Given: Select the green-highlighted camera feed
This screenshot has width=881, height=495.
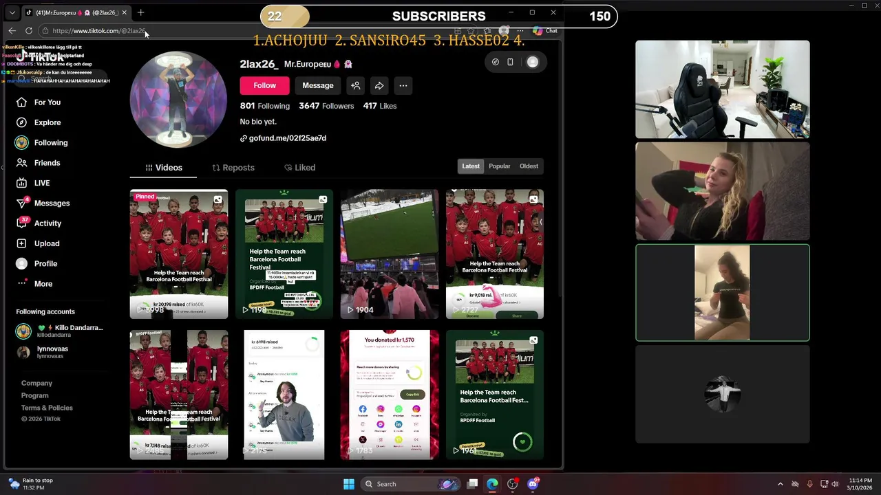Looking at the screenshot, I should (723, 293).
